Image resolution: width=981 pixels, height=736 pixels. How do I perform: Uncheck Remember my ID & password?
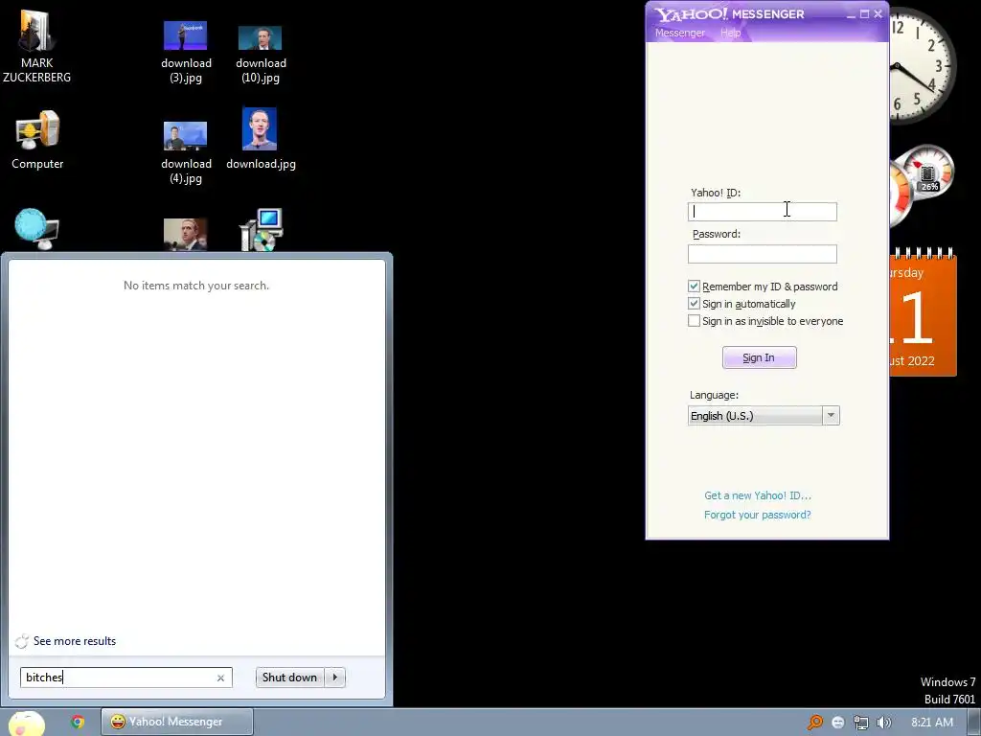[694, 286]
